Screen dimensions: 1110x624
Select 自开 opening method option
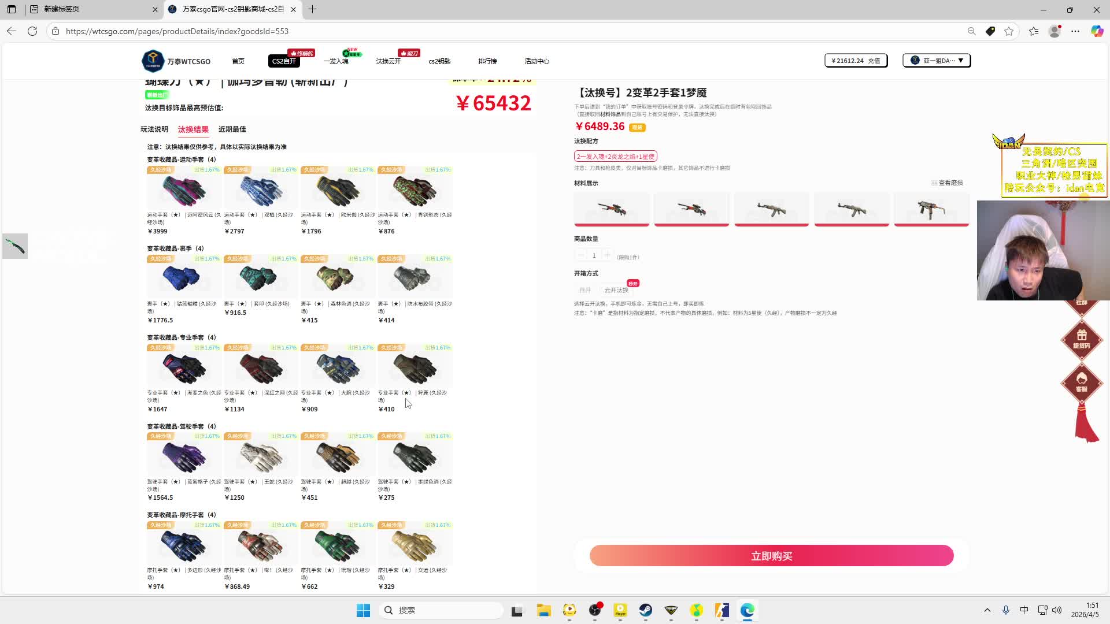tap(585, 290)
